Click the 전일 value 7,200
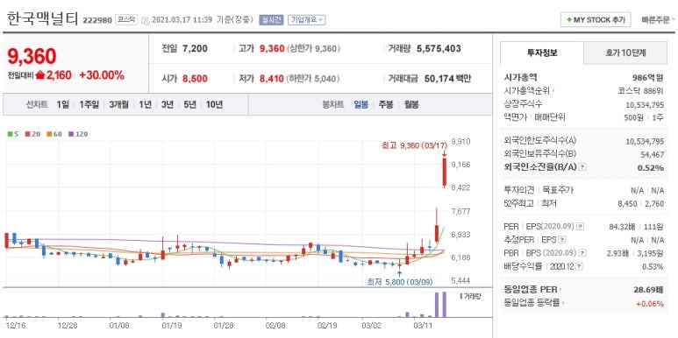Screen dimensions: 678x338 pyautogui.click(x=195, y=48)
